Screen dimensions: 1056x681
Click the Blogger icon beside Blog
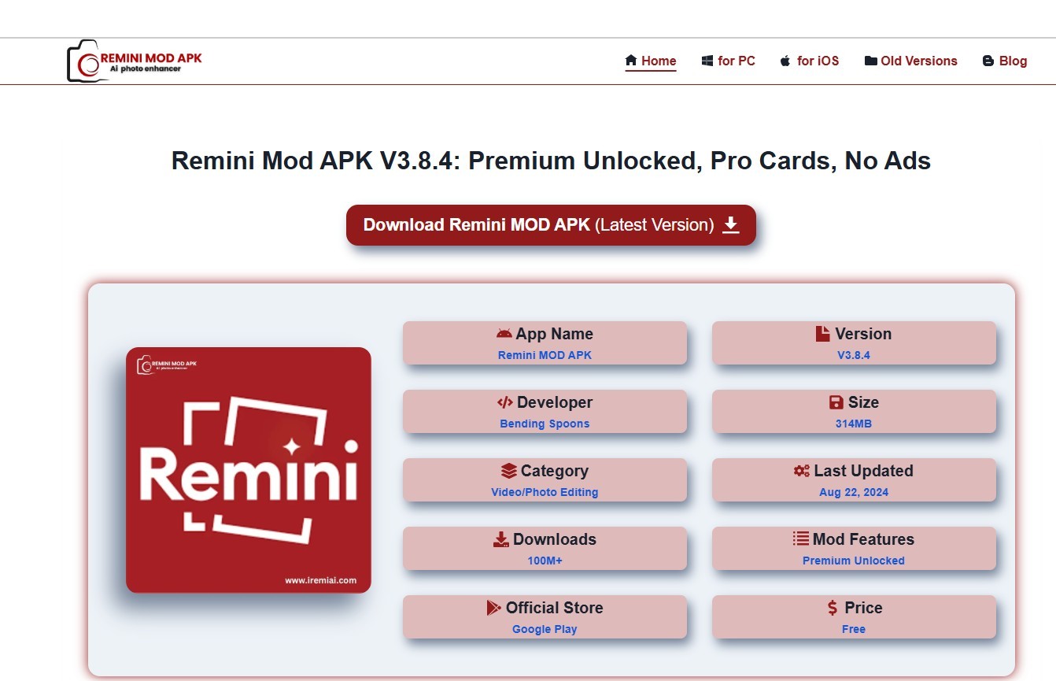988,61
